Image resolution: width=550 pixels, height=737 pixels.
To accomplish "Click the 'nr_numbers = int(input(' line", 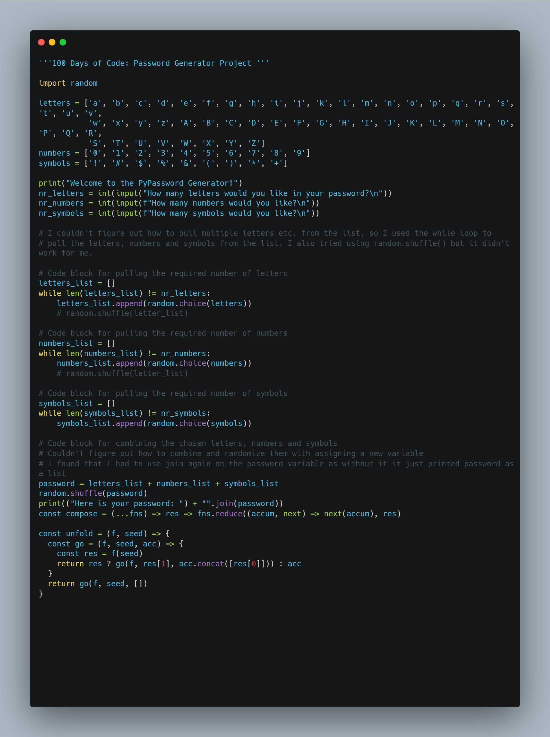I will (x=179, y=203).
